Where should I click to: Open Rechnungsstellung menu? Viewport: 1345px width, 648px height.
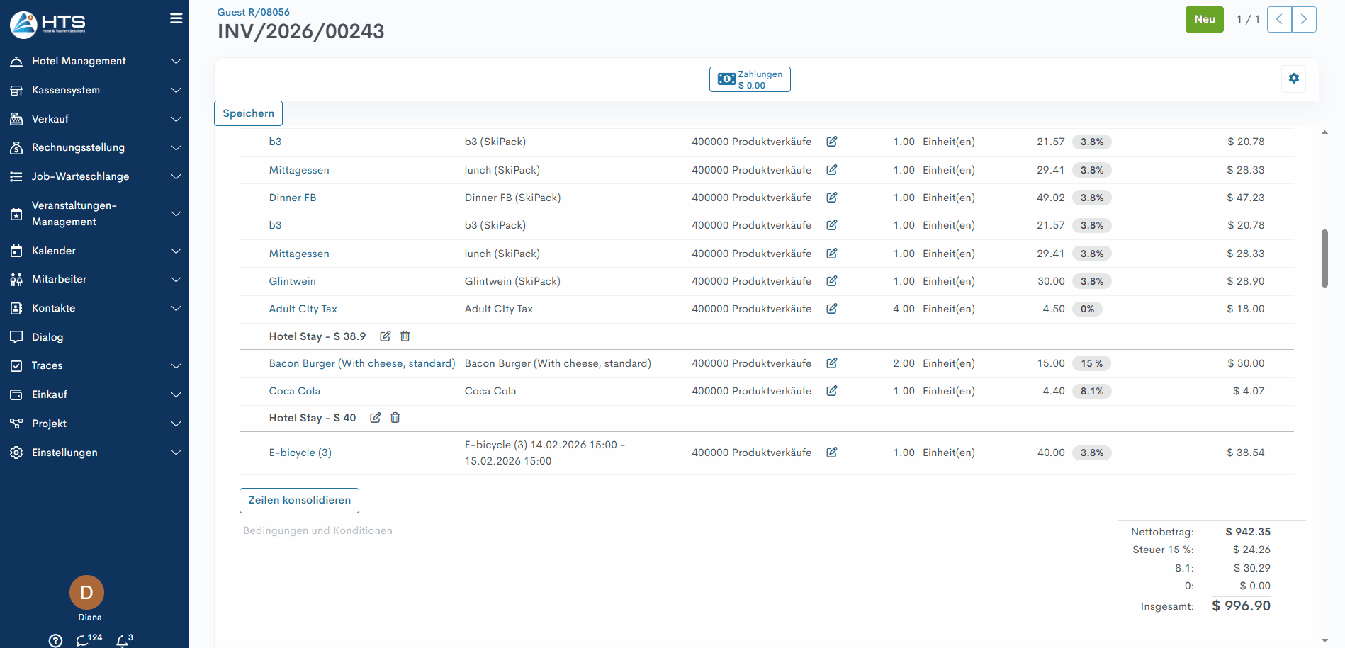coord(94,148)
